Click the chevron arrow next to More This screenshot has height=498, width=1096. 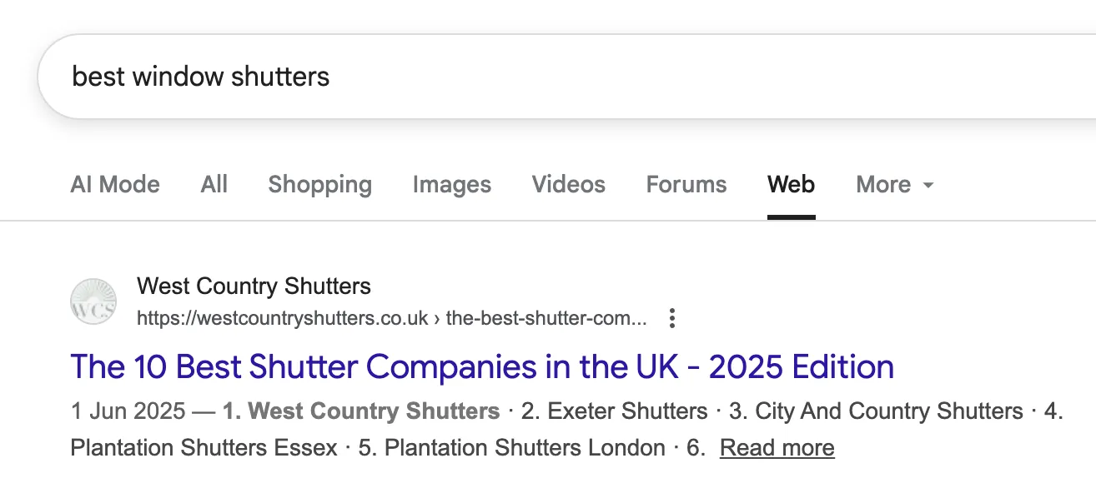928,185
